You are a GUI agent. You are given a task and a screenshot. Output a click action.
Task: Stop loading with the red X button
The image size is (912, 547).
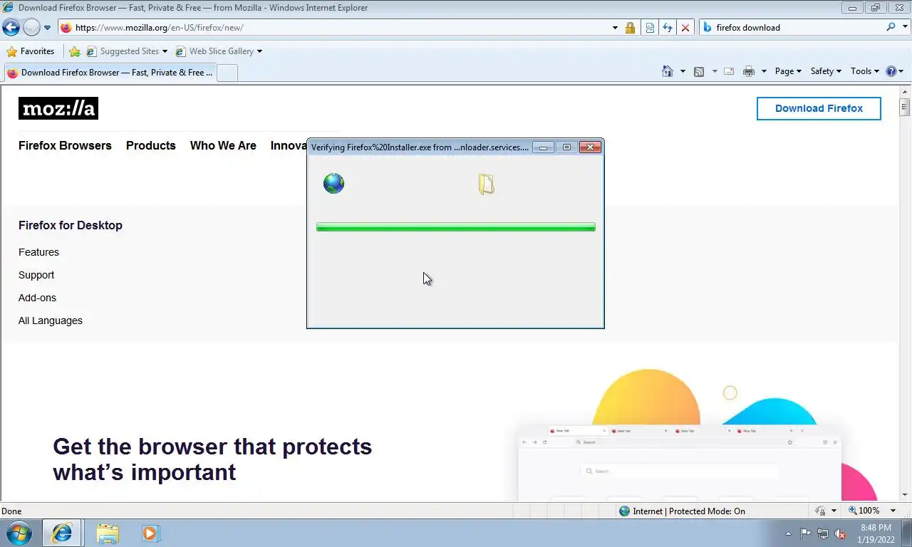coord(685,28)
